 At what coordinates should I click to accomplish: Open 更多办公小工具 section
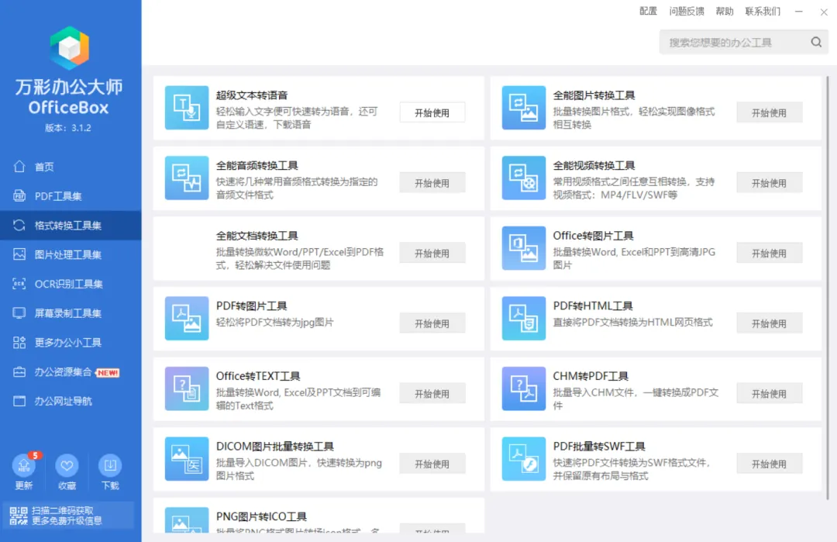(71, 343)
